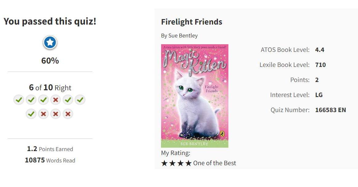Select the fifth question's green checkmark

click(x=68, y=100)
